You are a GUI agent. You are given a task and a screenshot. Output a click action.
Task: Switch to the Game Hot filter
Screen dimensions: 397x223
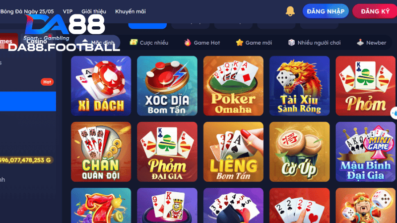tap(202, 43)
